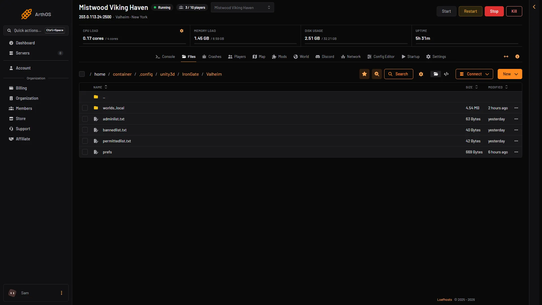The width and height of the screenshot is (542, 305).
Task: Click the code brackets icon
Action: [x=446, y=74]
